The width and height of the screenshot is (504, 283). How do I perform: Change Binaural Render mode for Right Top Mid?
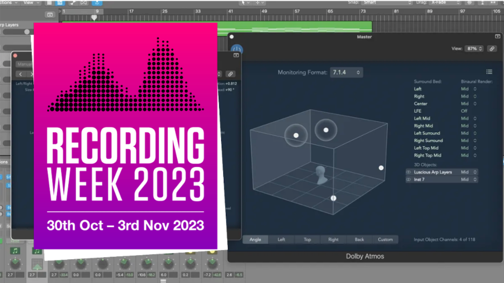coord(469,156)
